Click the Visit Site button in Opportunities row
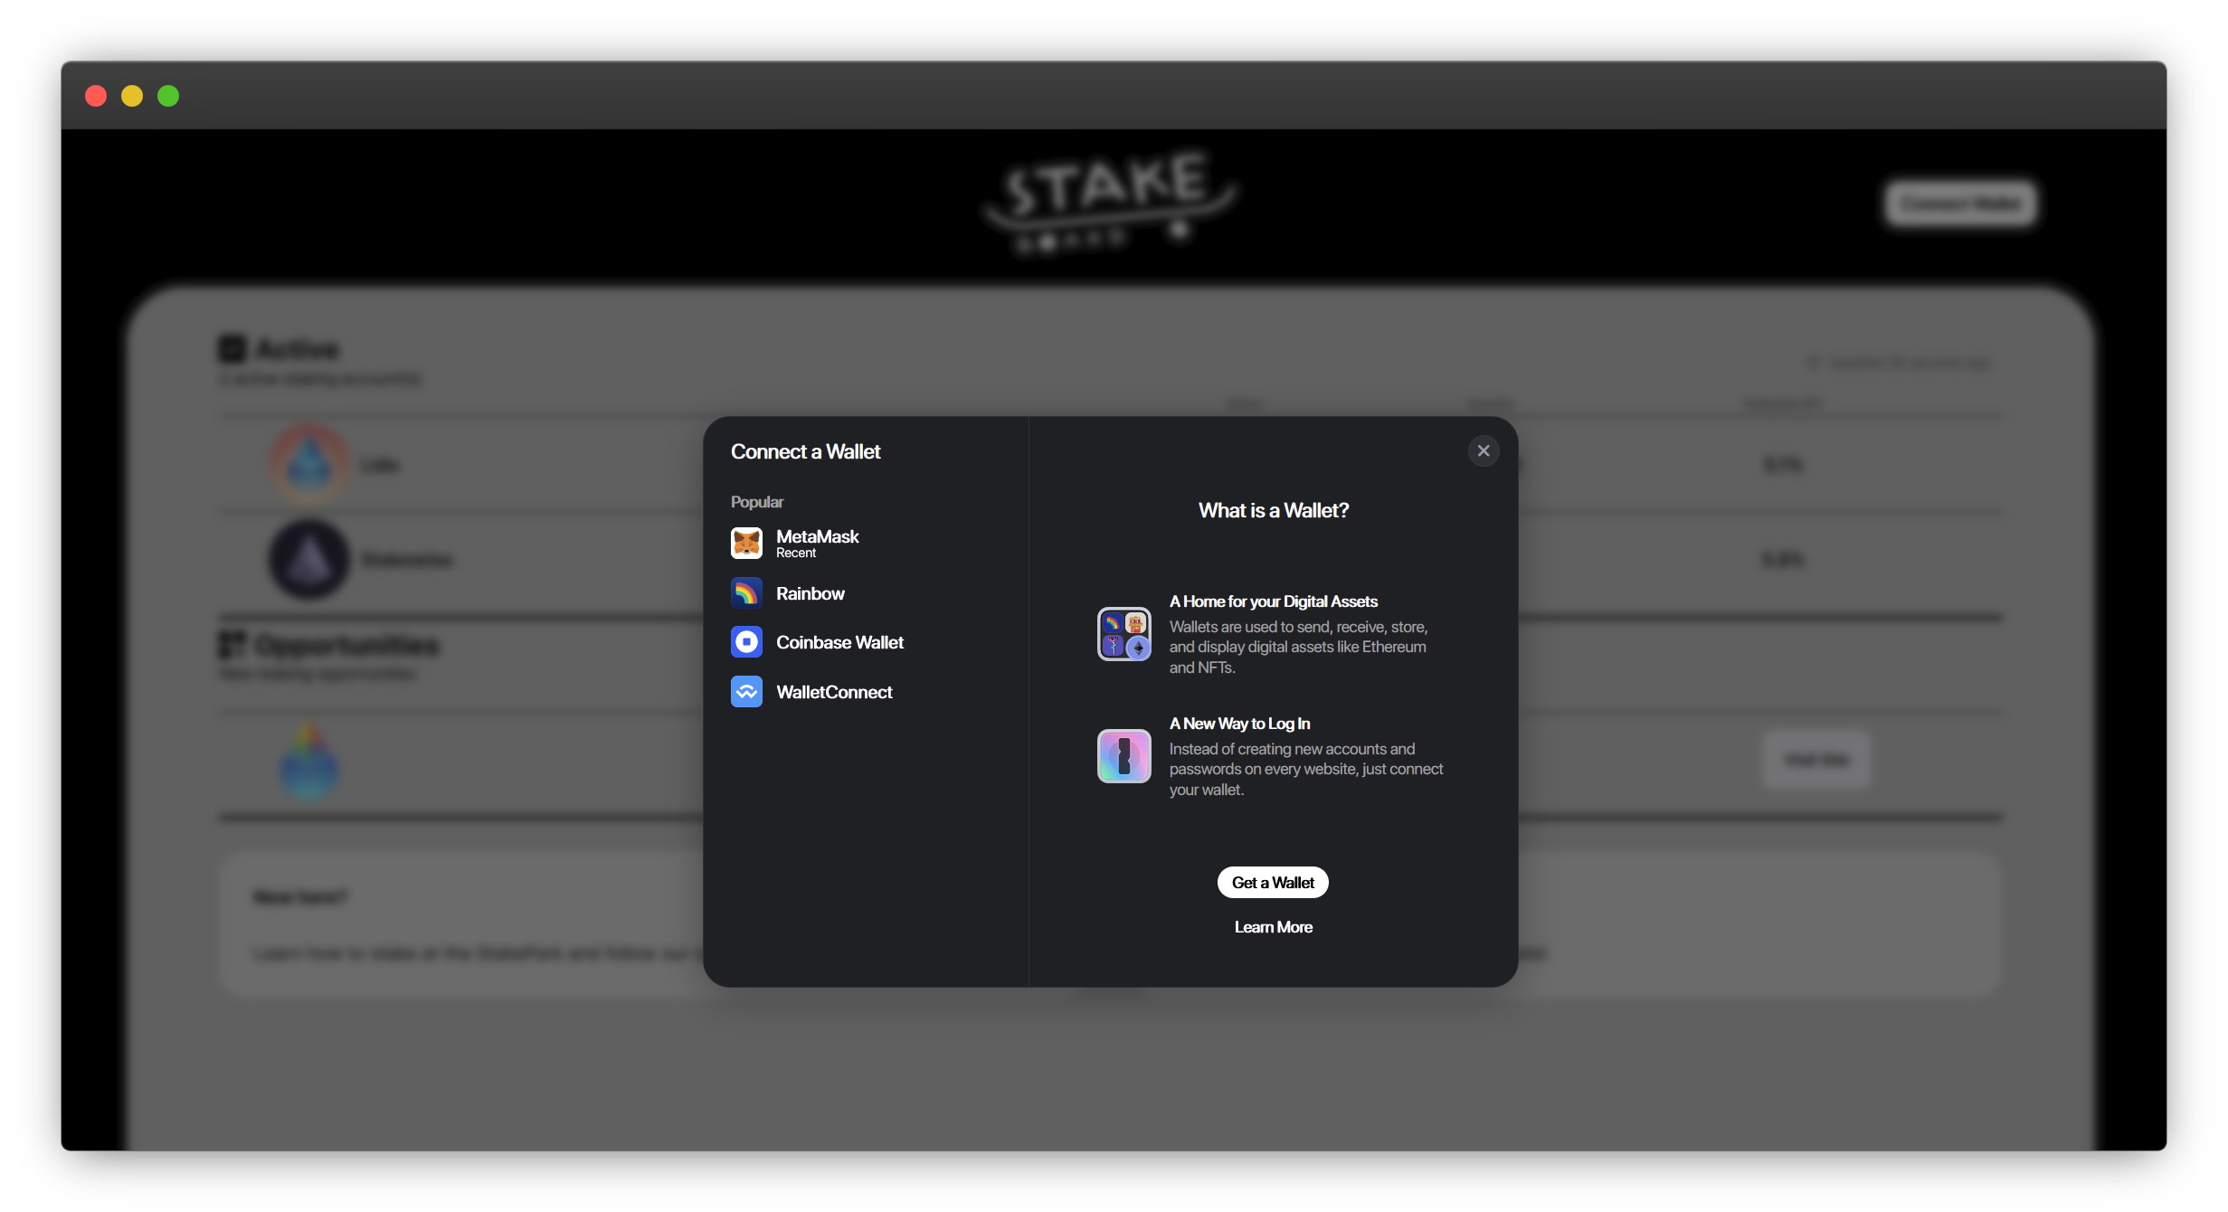Screen dimensions: 2228x1212 pos(1816,760)
